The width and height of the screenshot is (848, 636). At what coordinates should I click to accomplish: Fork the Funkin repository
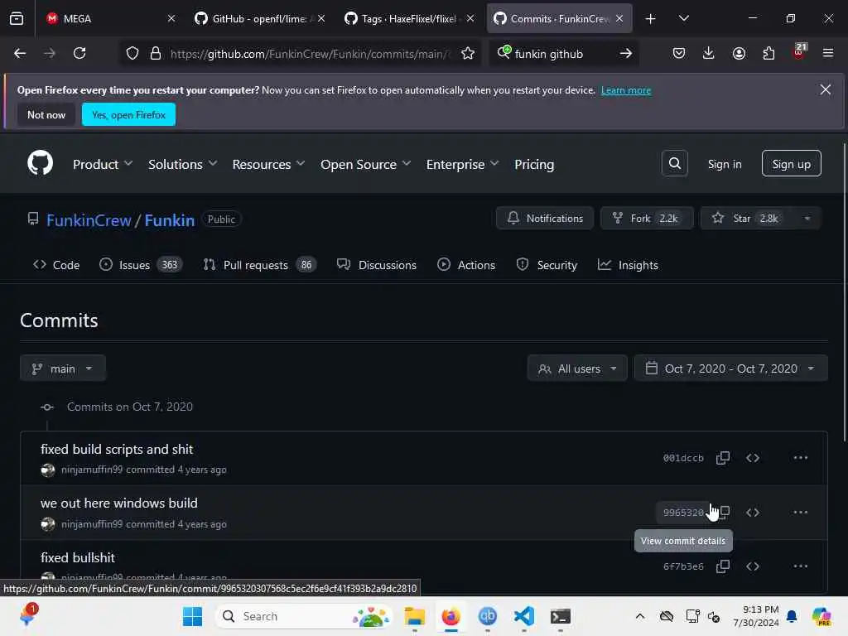click(x=647, y=219)
